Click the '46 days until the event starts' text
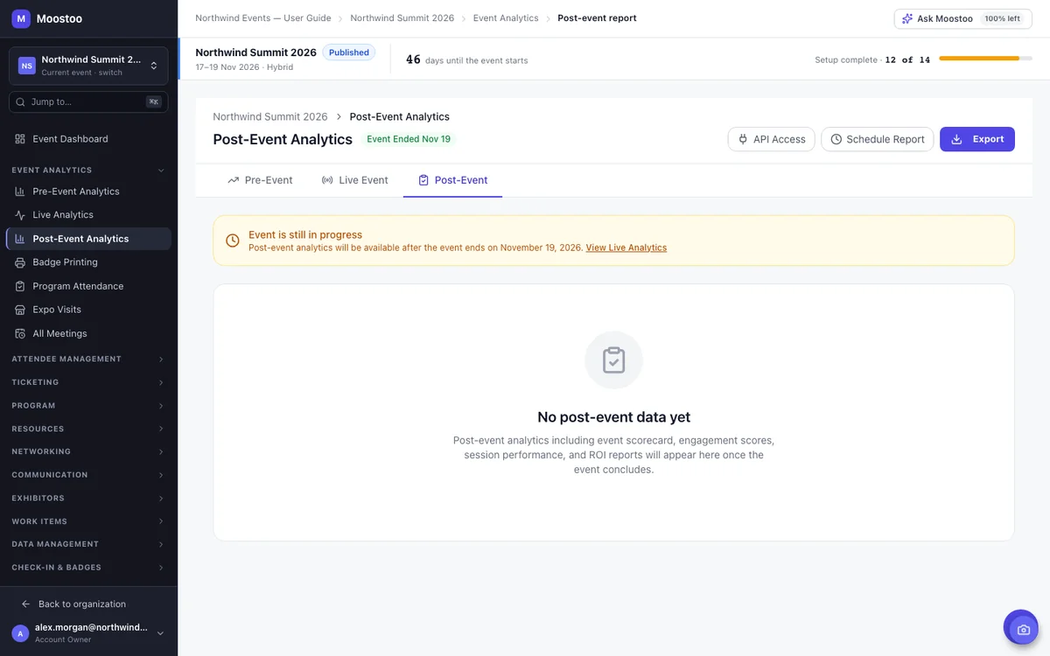This screenshot has height=656, width=1050. [466, 60]
